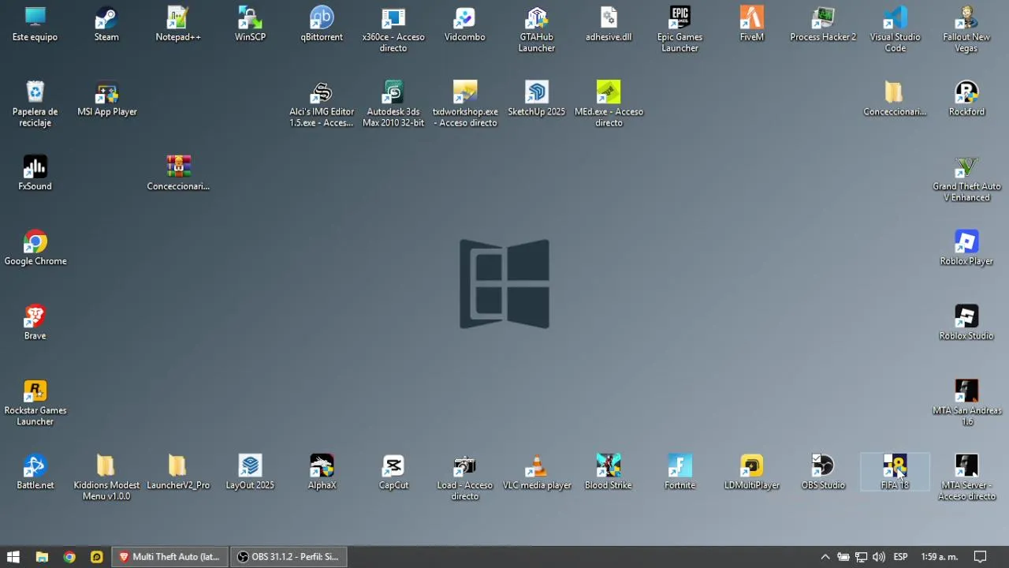1009x568 pixels.
Task: Open Alci's IMG Editor shortcut
Action: click(x=322, y=104)
